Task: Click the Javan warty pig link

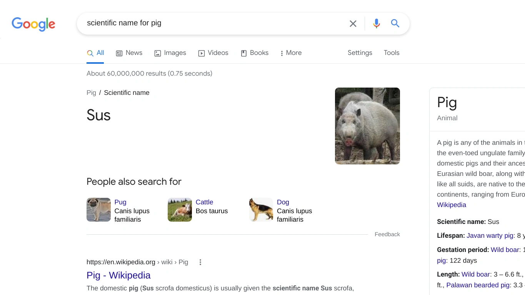Action: 490,235
